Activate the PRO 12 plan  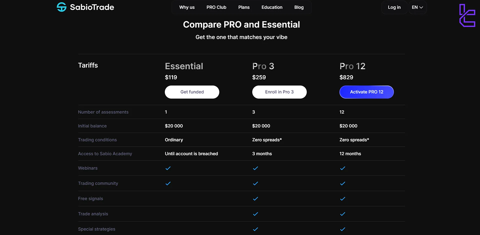coord(366,92)
